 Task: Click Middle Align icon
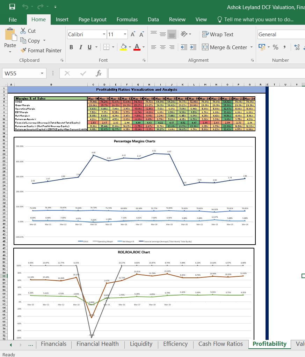(x=163, y=34)
